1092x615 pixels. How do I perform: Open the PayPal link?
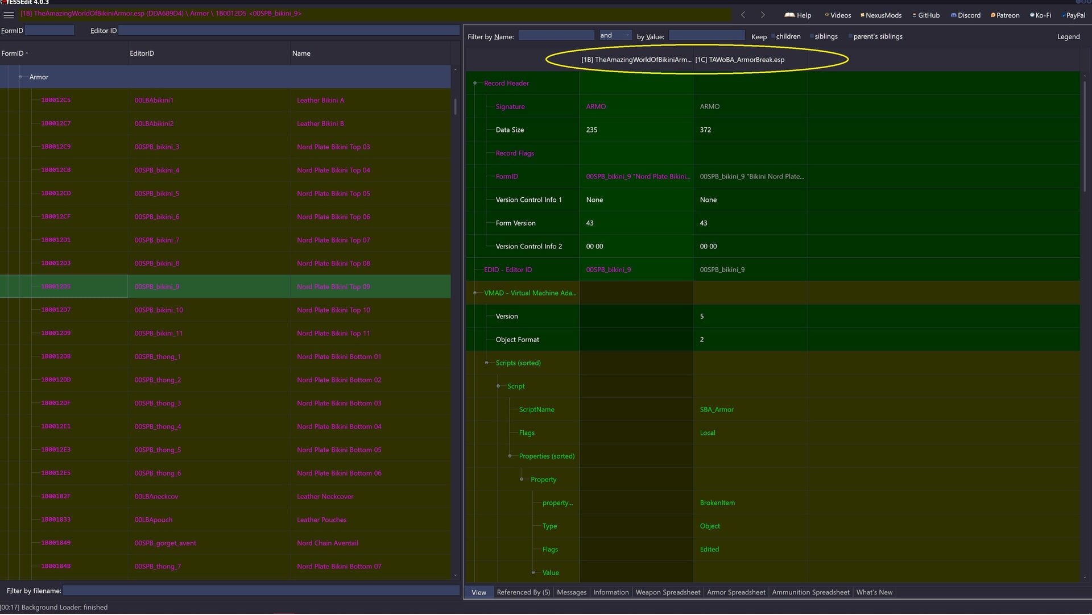point(1073,15)
